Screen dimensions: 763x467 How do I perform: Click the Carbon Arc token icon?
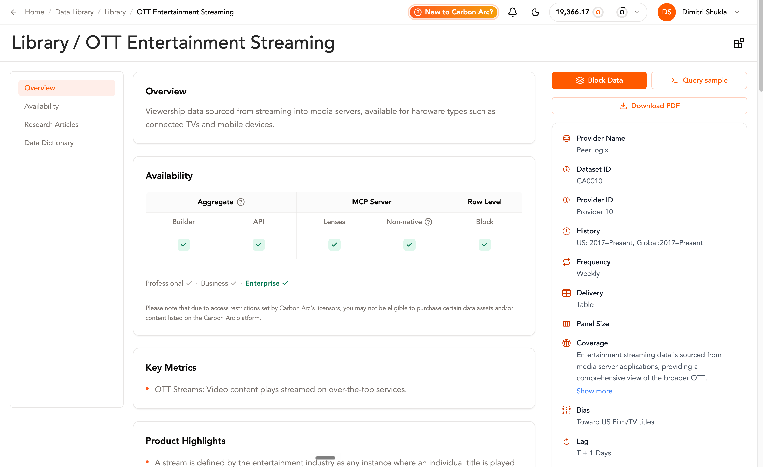click(x=622, y=12)
